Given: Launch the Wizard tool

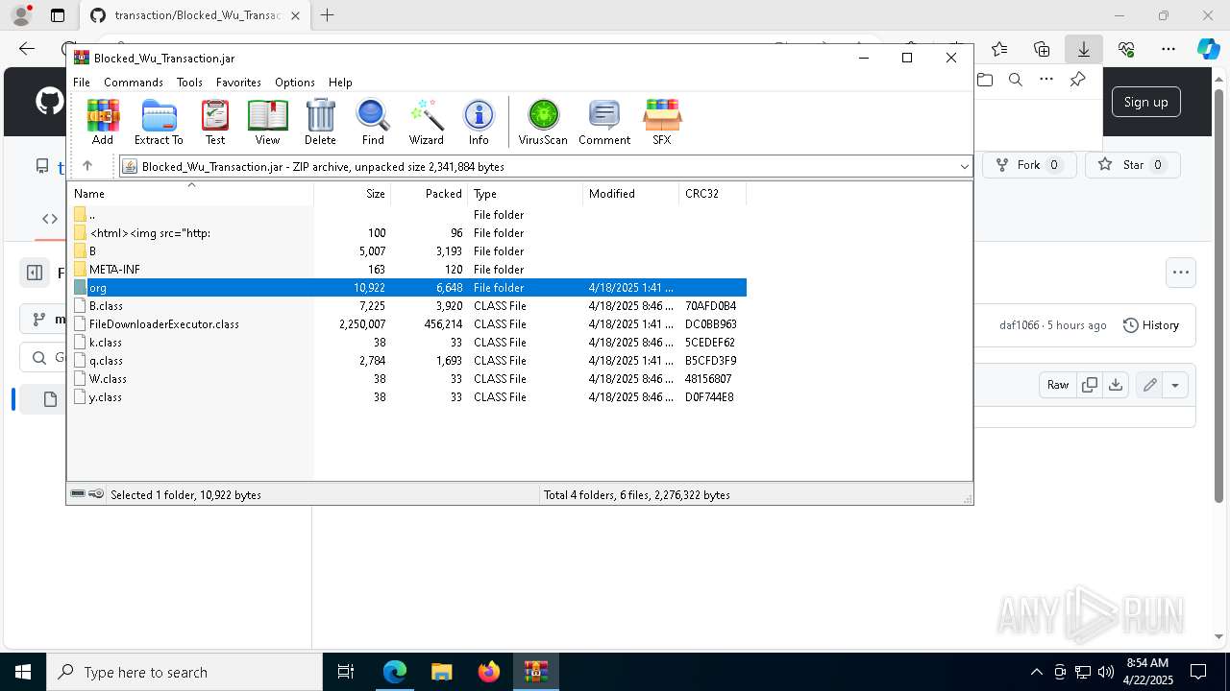Looking at the screenshot, I should (426, 122).
